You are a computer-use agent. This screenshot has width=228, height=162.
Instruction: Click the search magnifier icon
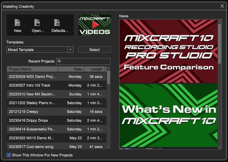(x=59, y=61)
